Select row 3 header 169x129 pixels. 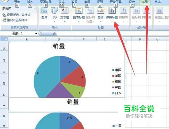4,56
